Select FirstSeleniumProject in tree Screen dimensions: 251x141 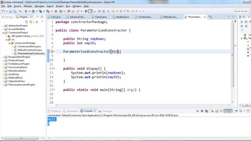pos(19,64)
